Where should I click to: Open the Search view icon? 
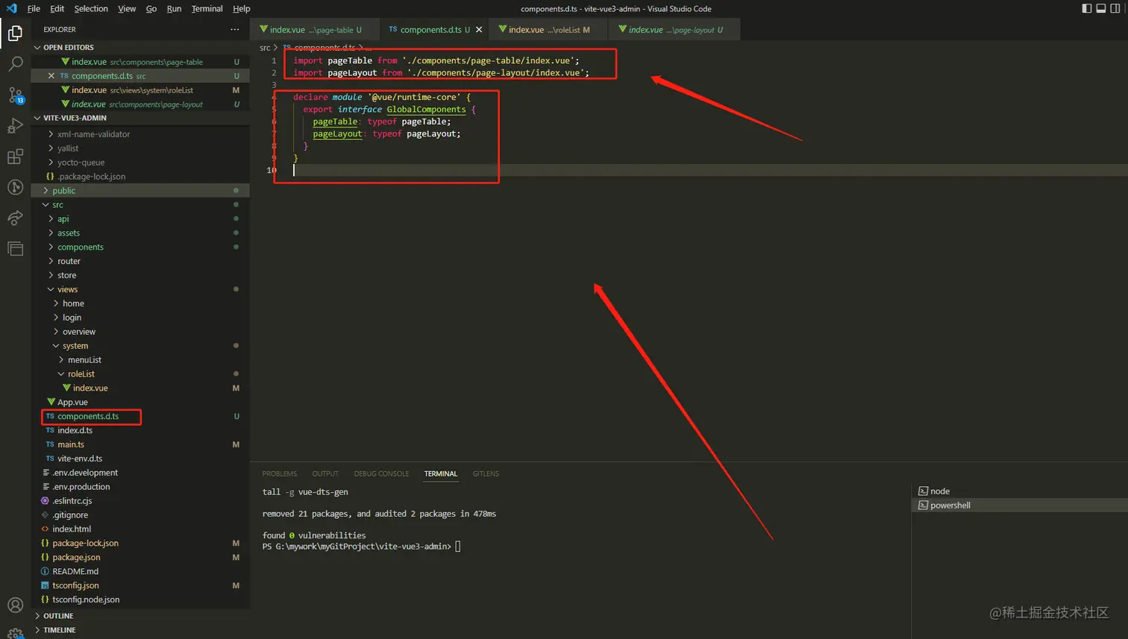[x=15, y=64]
